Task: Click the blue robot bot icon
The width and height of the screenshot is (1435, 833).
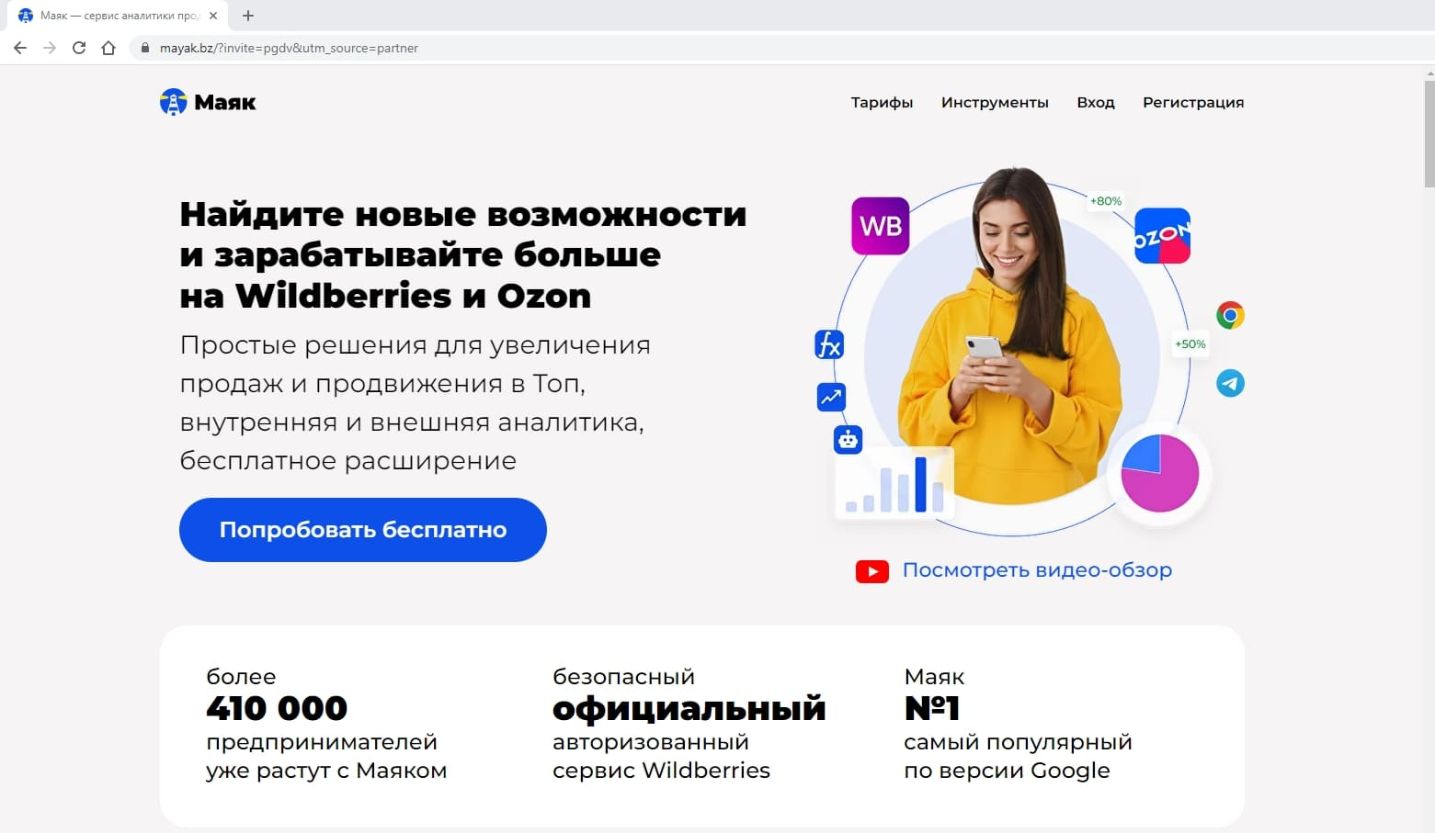Action: pyautogui.click(x=848, y=441)
